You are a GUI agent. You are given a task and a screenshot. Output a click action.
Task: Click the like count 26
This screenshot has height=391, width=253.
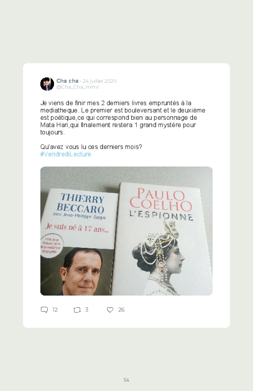[x=121, y=310]
